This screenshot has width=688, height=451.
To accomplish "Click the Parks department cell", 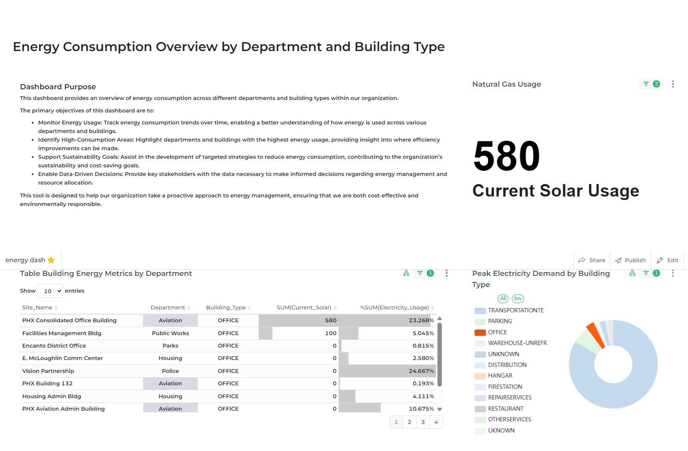I will (170, 346).
